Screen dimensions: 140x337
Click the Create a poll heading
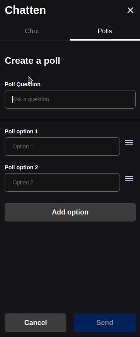click(32, 61)
